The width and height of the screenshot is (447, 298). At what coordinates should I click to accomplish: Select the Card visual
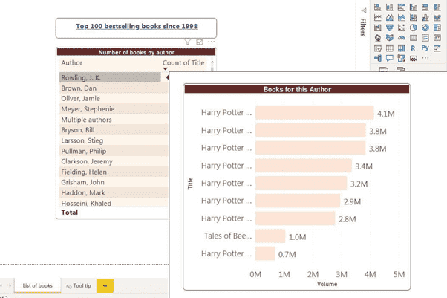point(414,38)
